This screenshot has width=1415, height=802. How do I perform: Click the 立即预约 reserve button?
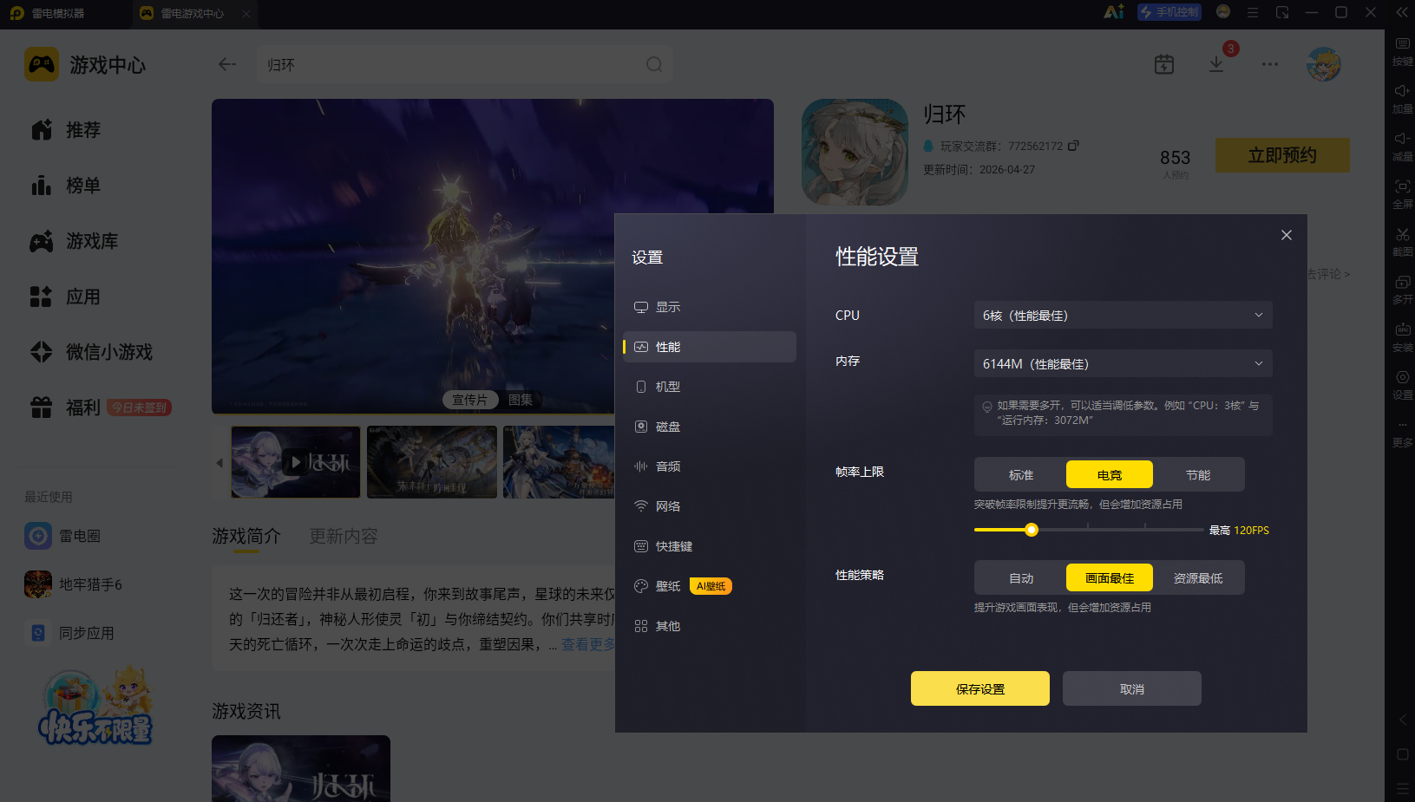(1282, 155)
